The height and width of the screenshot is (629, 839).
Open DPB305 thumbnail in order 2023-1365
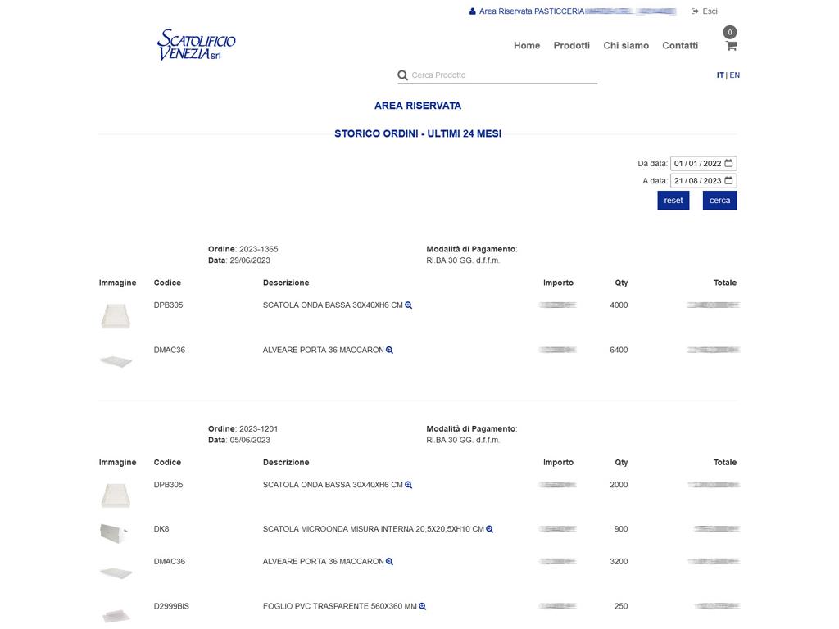[116, 315]
